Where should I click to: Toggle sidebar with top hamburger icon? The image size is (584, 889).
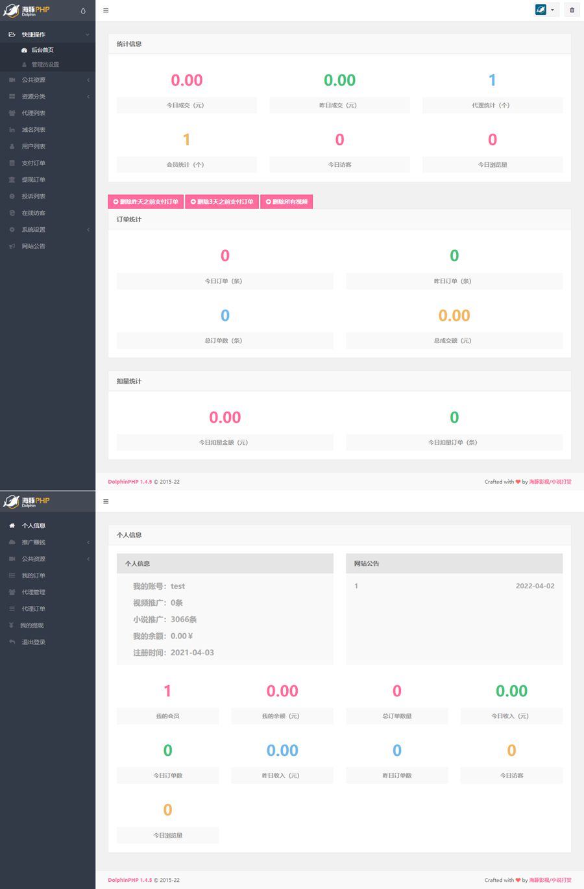tap(106, 10)
